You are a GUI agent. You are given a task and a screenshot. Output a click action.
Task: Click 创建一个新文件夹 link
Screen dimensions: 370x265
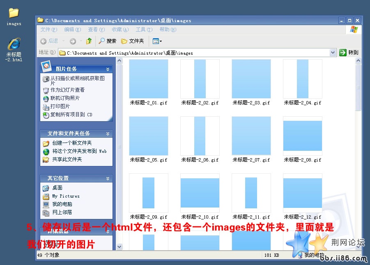coord(69,143)
